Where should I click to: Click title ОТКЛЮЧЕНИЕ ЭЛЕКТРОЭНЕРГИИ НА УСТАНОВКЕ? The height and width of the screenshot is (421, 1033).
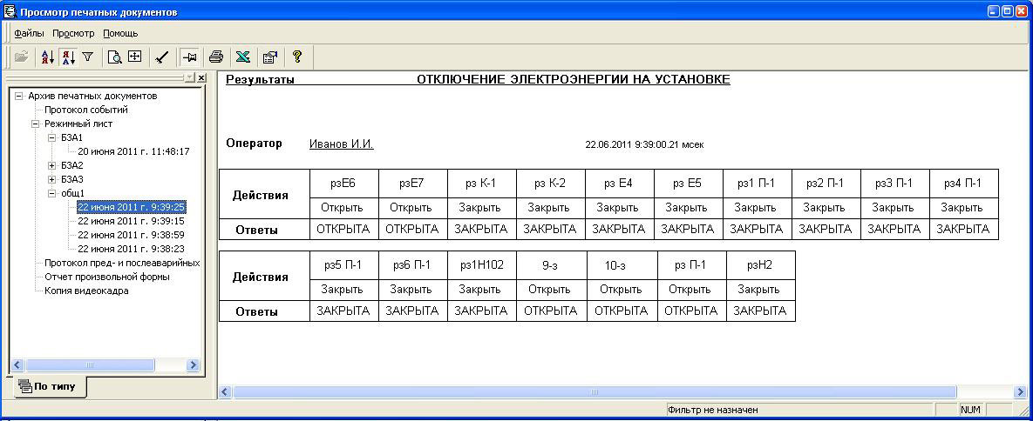pyautogui.click(x=573, y=80)
